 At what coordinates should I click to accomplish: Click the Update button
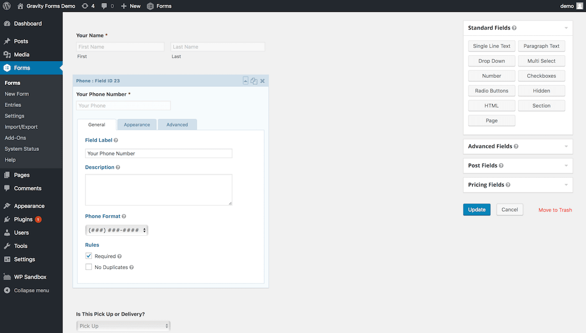pos(477,209)
